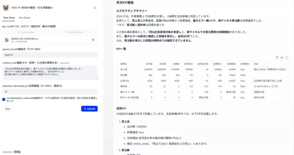The image size is (294, 155).
Task: Click the report_month field showing 2026-07
Action: [x=50, y=55]
